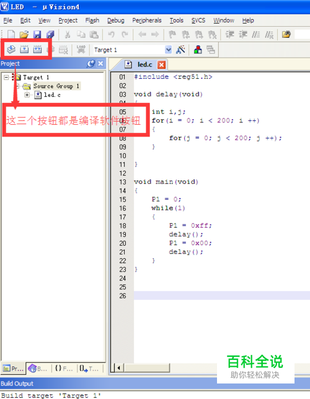Open the Help menu

pos(248,20)
